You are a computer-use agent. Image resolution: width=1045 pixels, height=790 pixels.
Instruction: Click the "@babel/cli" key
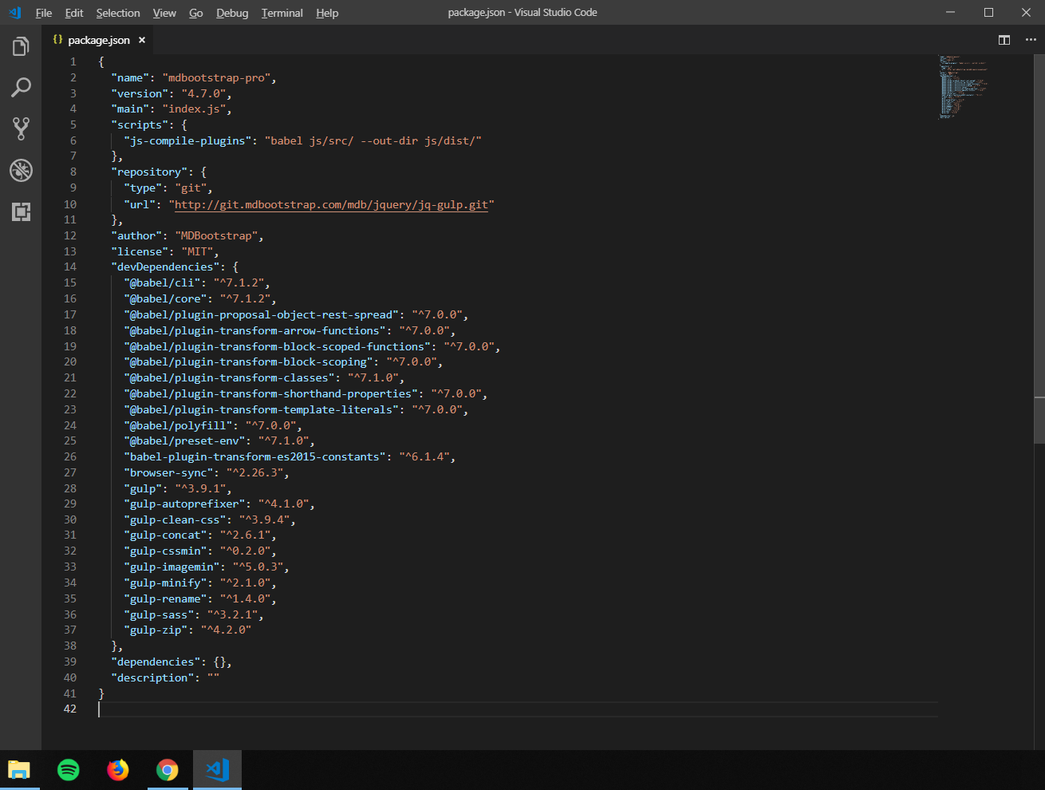(162, 283)
